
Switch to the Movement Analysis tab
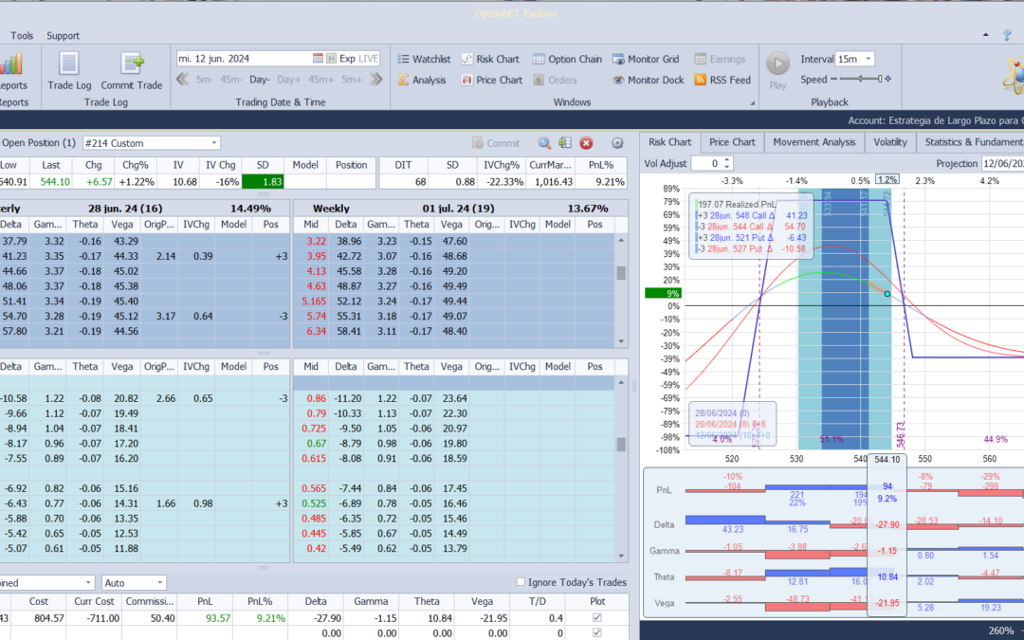click(x=814, y=141)
